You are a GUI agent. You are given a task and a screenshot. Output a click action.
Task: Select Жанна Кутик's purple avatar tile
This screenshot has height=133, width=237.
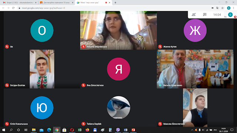[x=195, y=30]
